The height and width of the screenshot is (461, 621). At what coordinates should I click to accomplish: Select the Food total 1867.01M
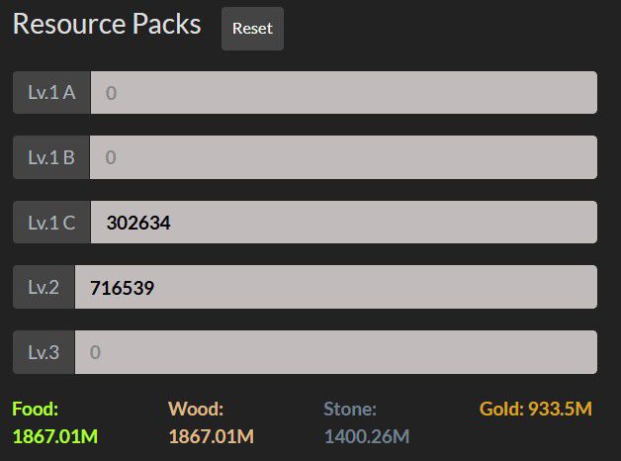tap(55, 435)
